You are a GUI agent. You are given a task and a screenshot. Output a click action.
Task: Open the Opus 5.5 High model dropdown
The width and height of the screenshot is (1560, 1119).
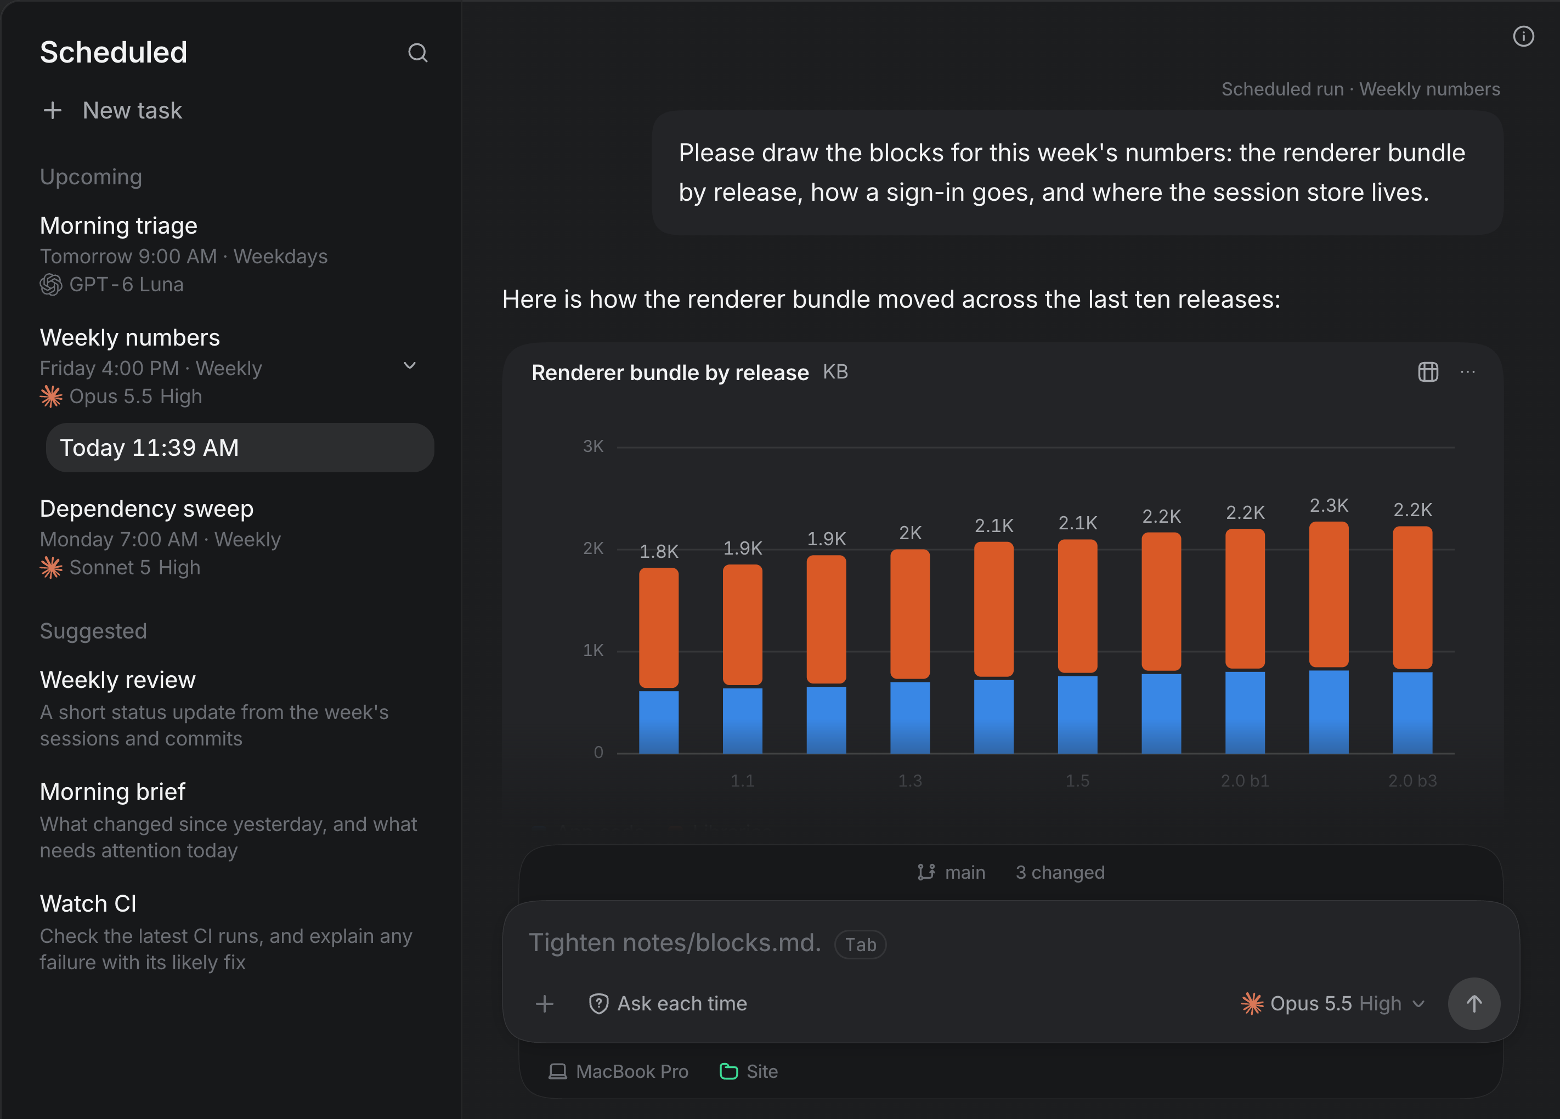(x=1332, y=1003)
